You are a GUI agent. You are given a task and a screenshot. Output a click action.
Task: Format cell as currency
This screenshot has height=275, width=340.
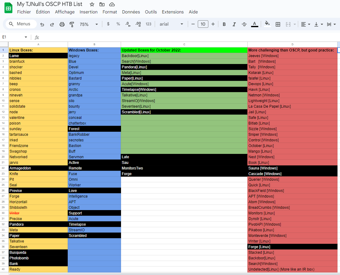point(108,24)
